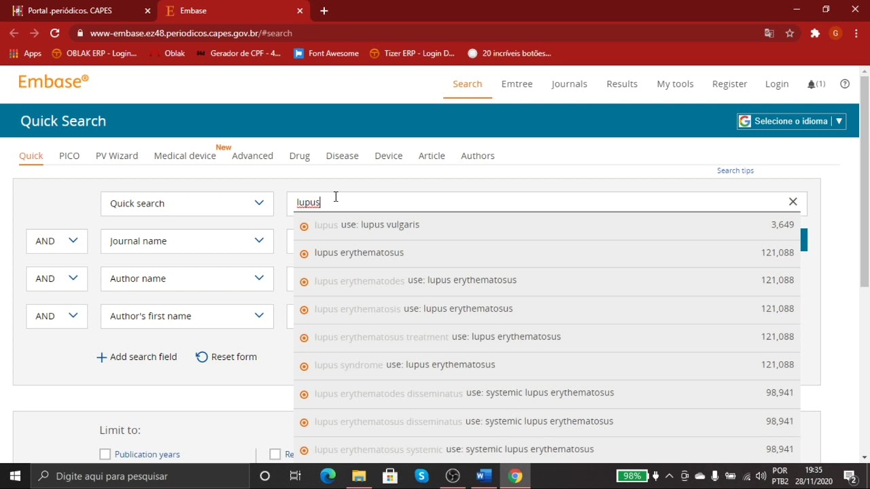Viewport: 870px width, 489px height.
Task: Switch to the Advanced search tab
Action: coord(252,156)
